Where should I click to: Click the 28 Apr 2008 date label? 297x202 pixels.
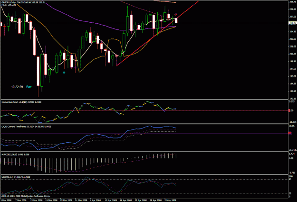click(156, 200)
